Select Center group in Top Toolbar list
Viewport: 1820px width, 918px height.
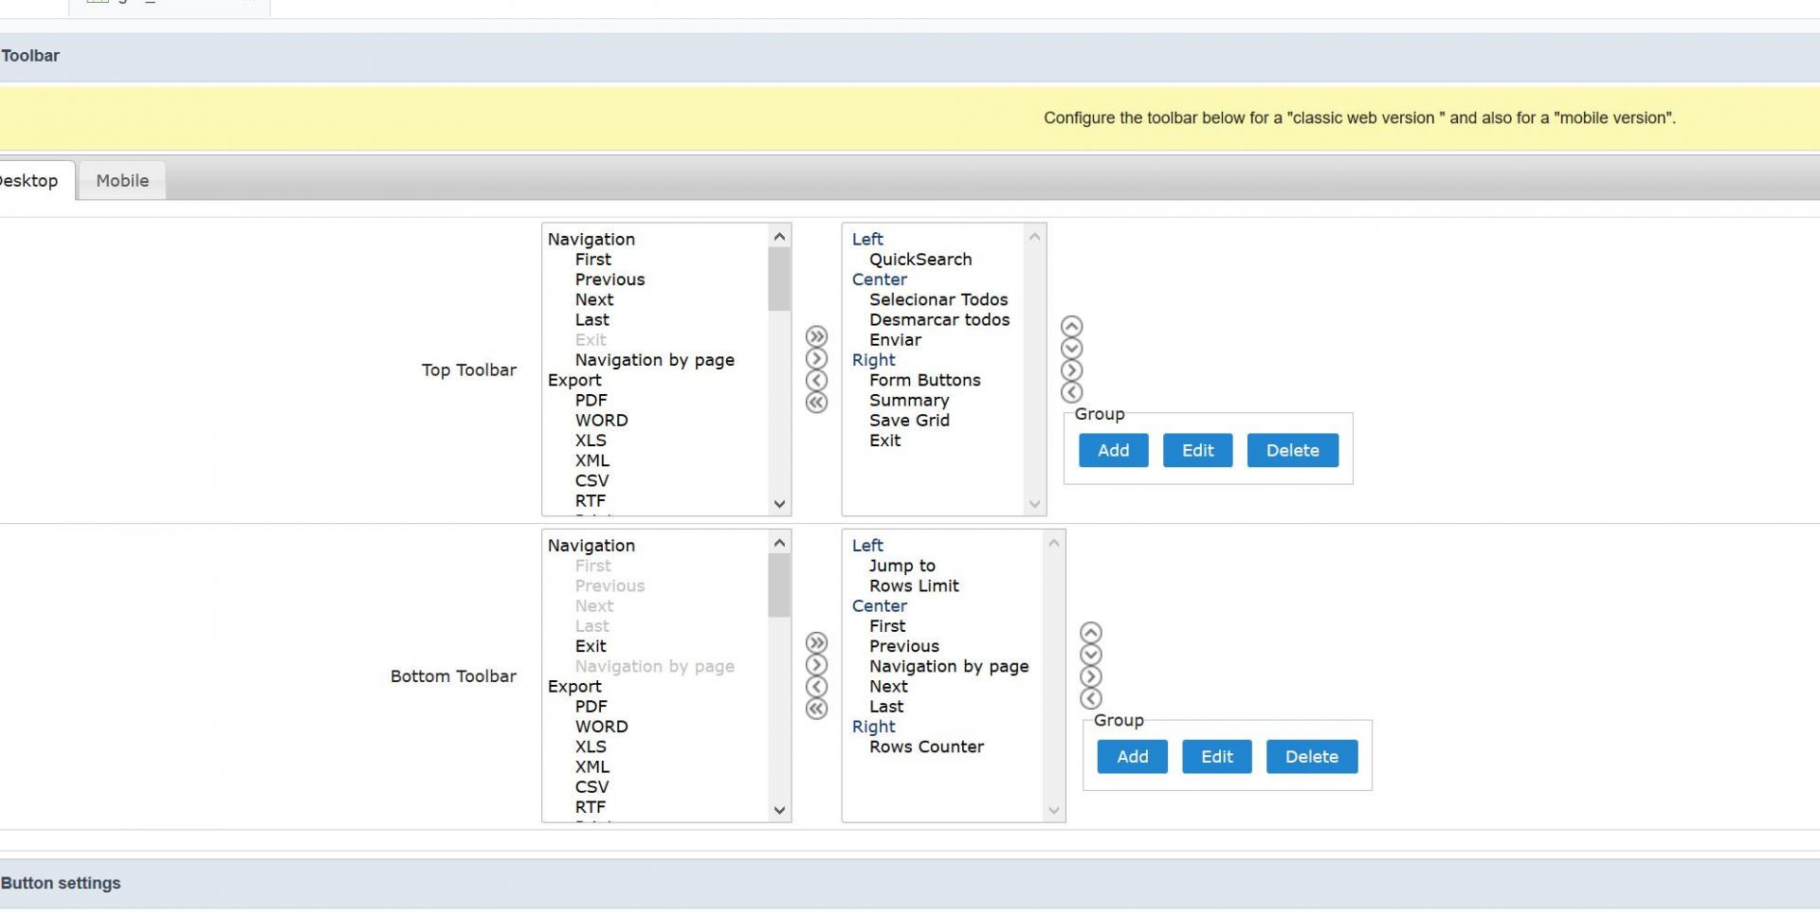tap(879, 279)
